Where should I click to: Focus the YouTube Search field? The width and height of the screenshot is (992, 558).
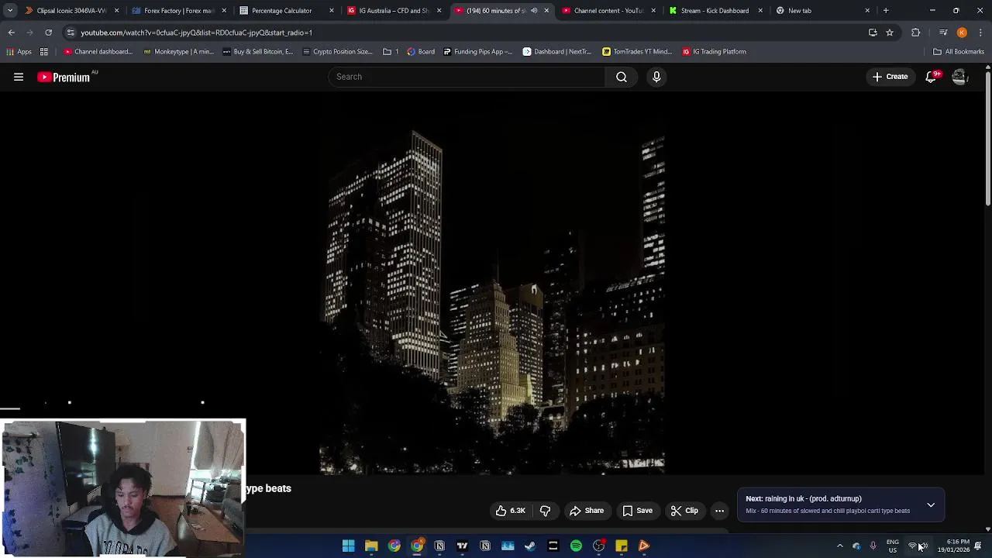tap(467, 77)
